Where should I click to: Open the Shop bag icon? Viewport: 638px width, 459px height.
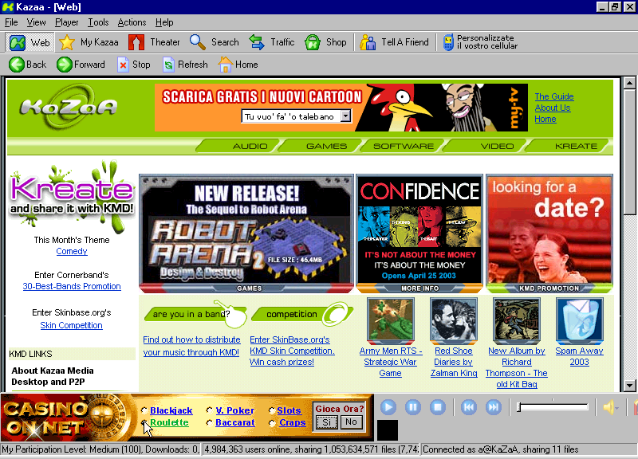[x=313, y=42]
